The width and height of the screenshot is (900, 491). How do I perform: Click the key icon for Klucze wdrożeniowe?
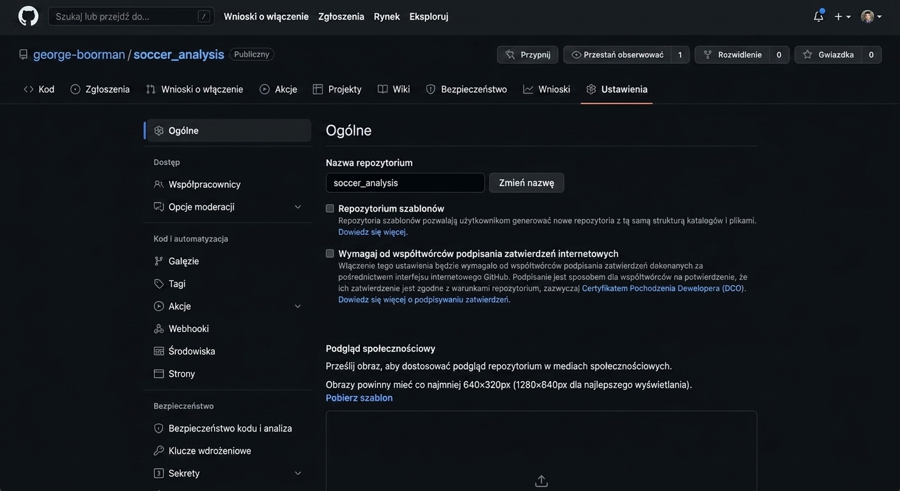[x=159, y=451]
